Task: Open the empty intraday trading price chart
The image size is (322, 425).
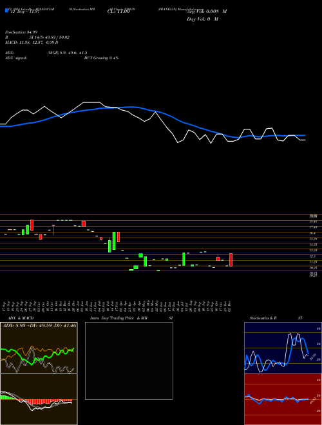Action: point(129,361)
